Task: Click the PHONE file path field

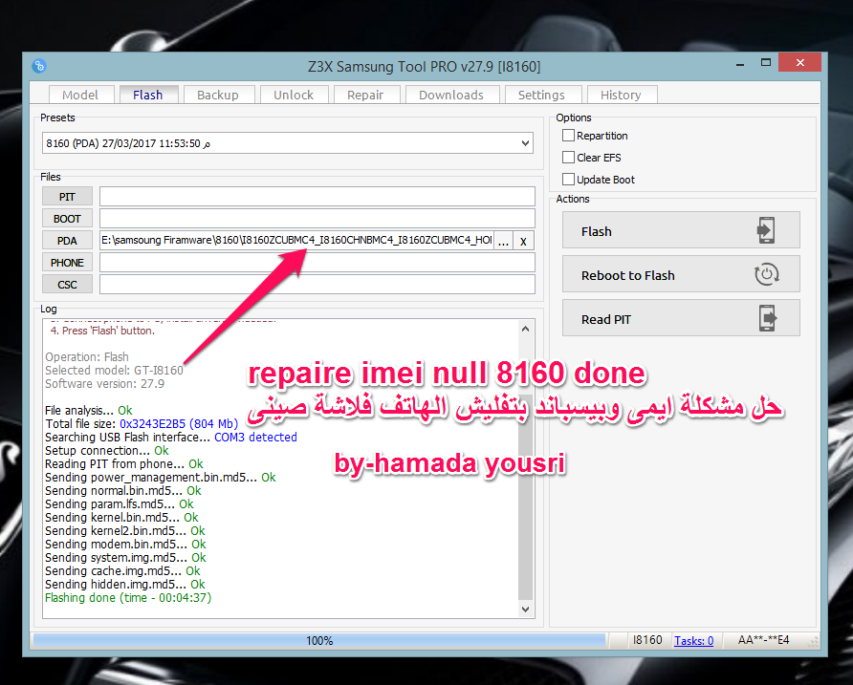Action: pyautogui.click(x=317, y=263)
